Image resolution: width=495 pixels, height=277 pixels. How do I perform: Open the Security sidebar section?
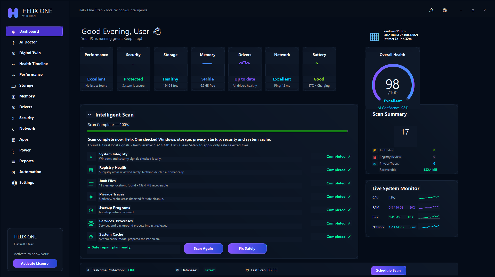pos(34,118)
